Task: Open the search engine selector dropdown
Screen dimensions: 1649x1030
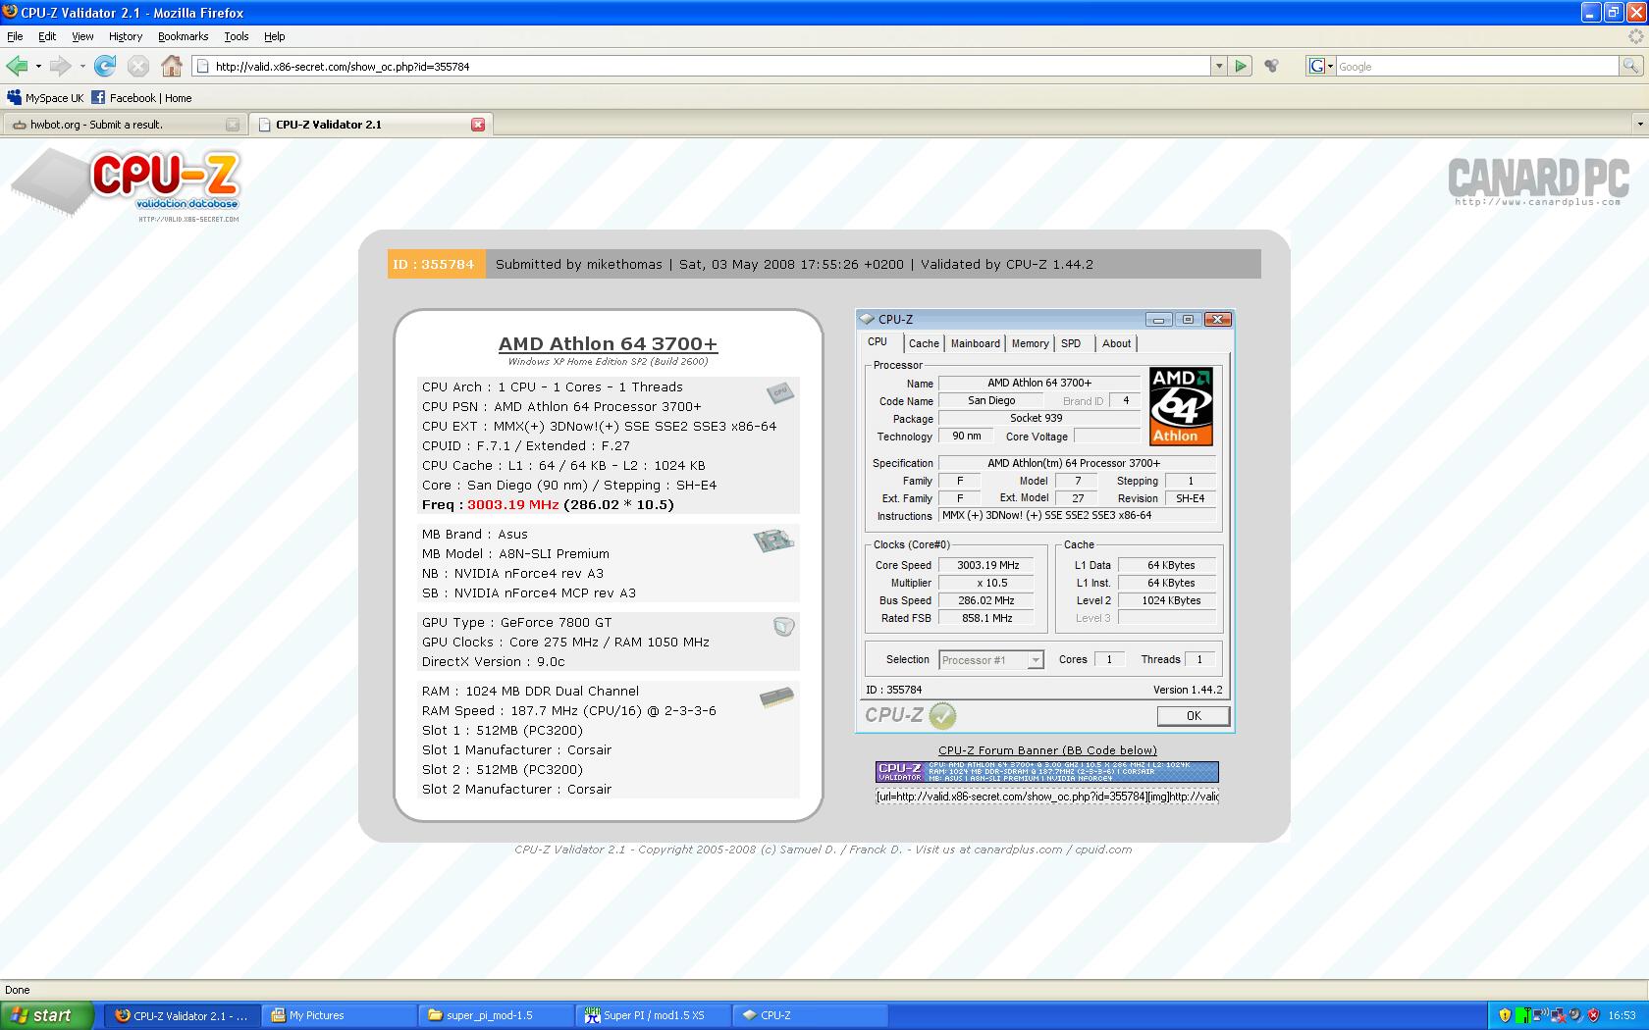Action: pos(1321,66)
